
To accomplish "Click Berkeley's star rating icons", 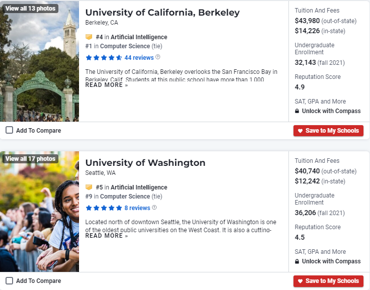I will coord(104,58).
